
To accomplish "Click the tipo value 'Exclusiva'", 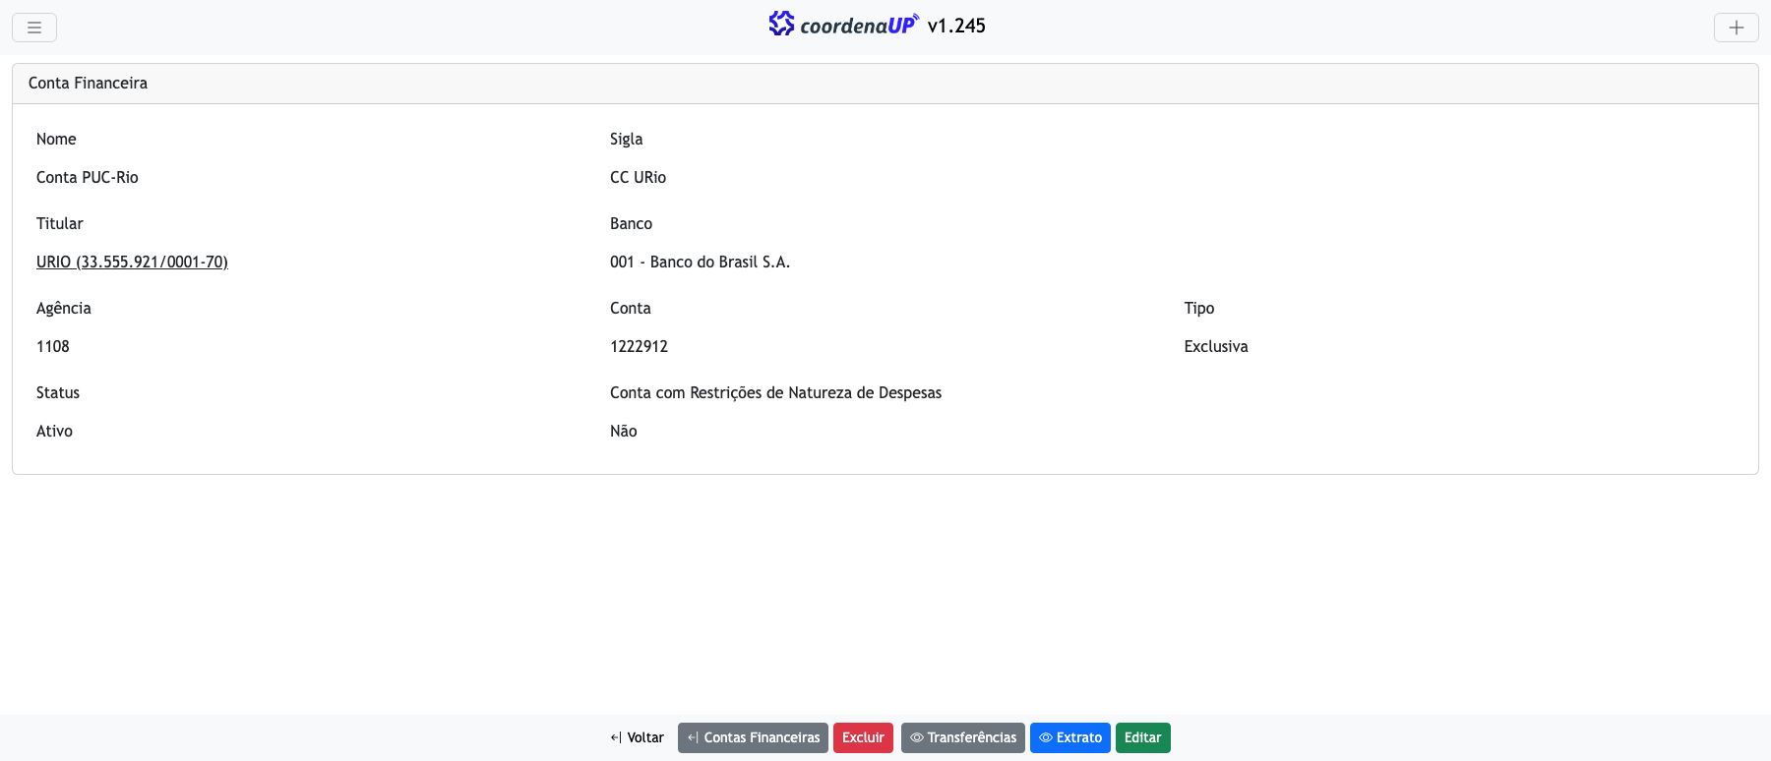I will tap(1216, 346).
